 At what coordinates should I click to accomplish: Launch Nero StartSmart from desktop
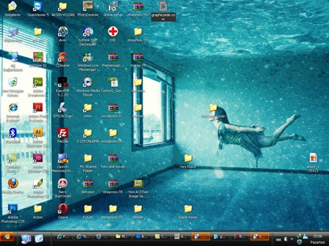click(x=63, y=183)
